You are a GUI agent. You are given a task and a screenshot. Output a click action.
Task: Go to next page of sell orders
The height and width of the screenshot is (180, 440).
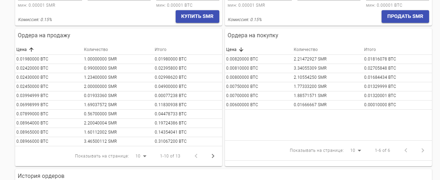213,156
